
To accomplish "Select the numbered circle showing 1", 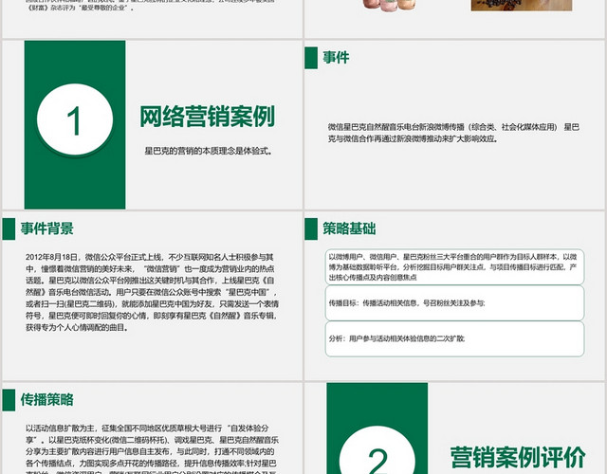I will (75, 119).
